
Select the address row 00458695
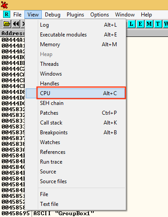16,213
